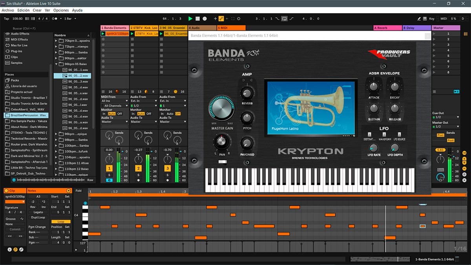
Task: Toggle the Draw Mode pencil icon
Action: (420, 18)
